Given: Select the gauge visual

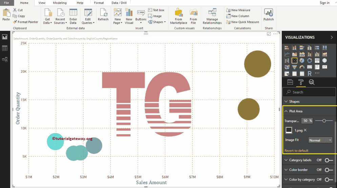Looking at the screenshot, I should [x=302, y=67].
